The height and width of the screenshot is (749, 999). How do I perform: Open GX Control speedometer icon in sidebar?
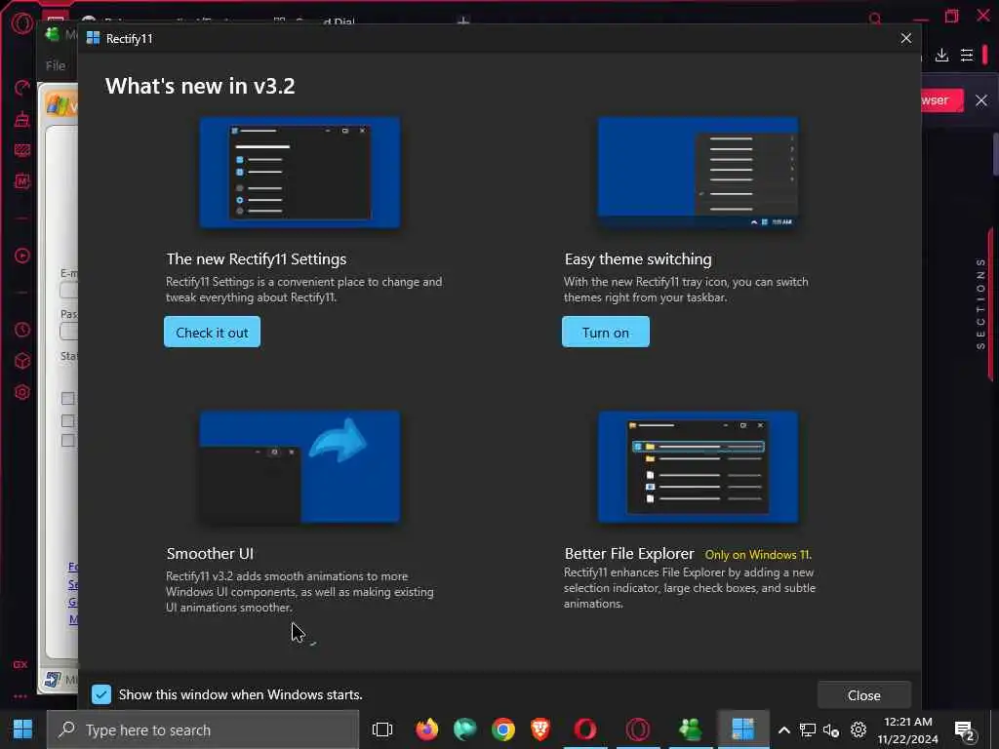[21, 88]
